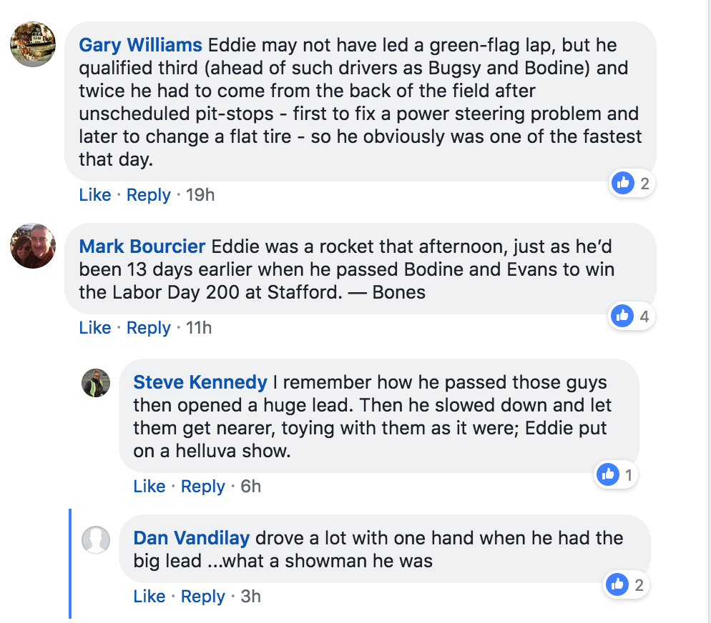View the like reaction on Steve Kennedy's reply

(x=616, y=475)
